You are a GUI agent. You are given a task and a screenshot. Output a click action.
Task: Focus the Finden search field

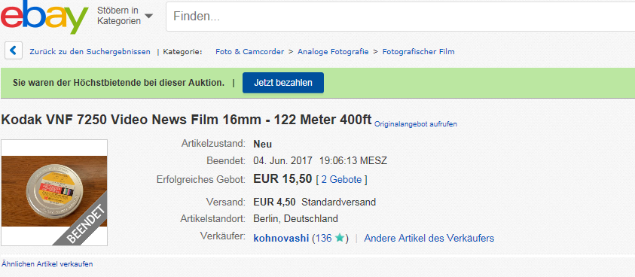pos(400,17)
